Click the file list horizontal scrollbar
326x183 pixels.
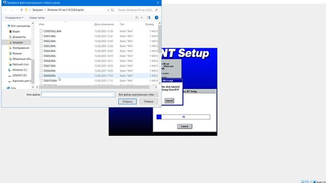point(94,87)
